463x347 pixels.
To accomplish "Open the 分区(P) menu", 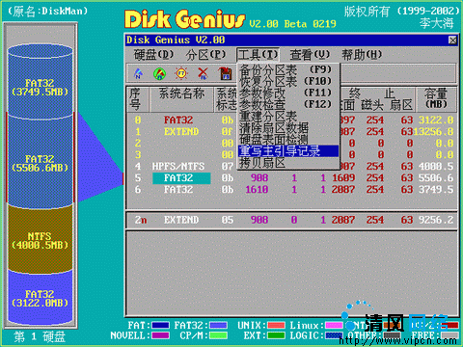I will pos(205,55).
